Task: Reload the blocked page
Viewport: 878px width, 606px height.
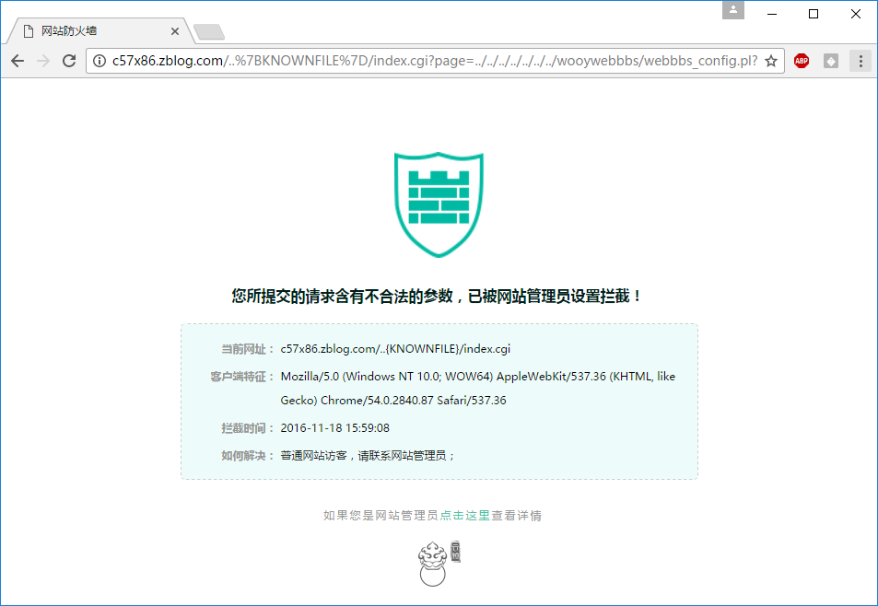Action: coord(68,61)
